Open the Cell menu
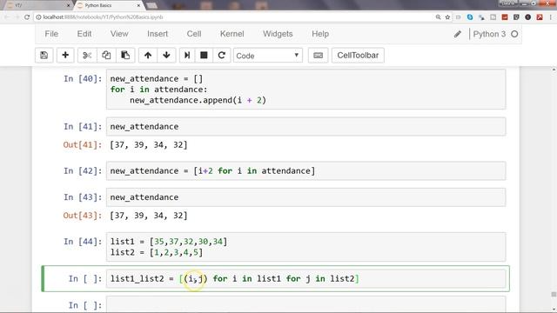 click(x=194, y=34)
